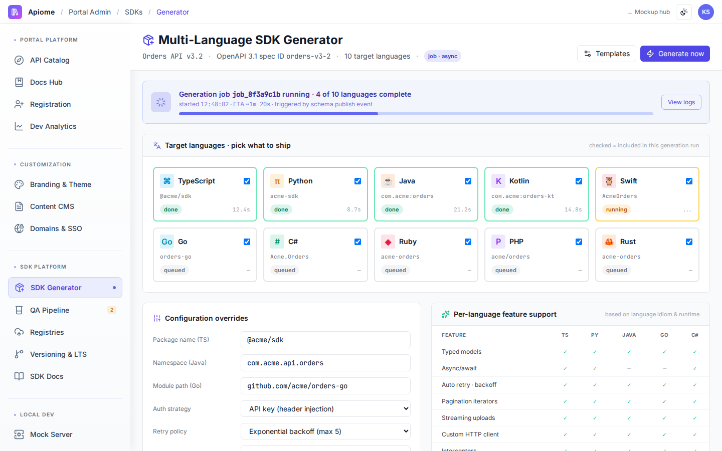Click the Java coffee cup icon
This screenshot has width=722, height=451.
tap(388, 181)
